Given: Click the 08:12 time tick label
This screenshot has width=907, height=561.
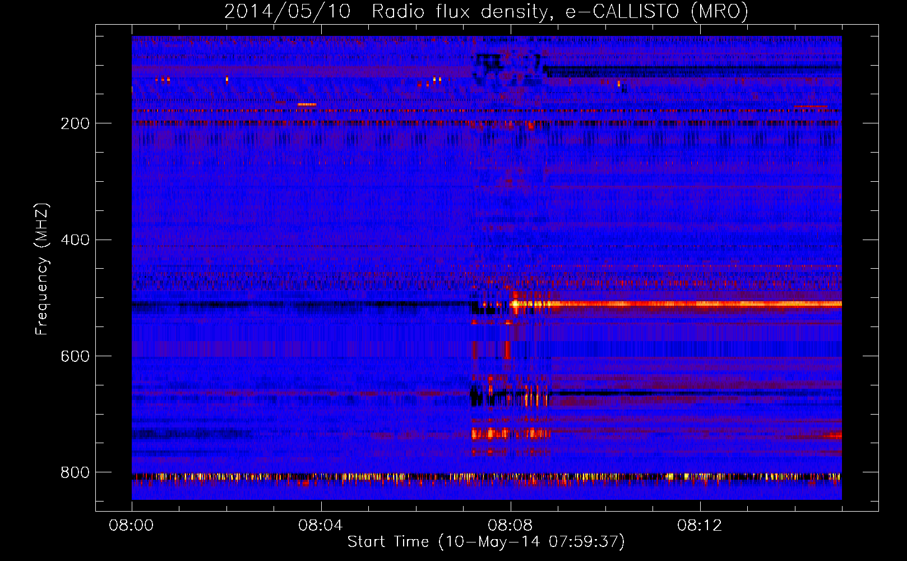Looking at the screenshot, I should coord(700,526).
